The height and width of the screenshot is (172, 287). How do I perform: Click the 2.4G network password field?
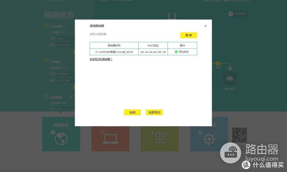coord(66,45)
